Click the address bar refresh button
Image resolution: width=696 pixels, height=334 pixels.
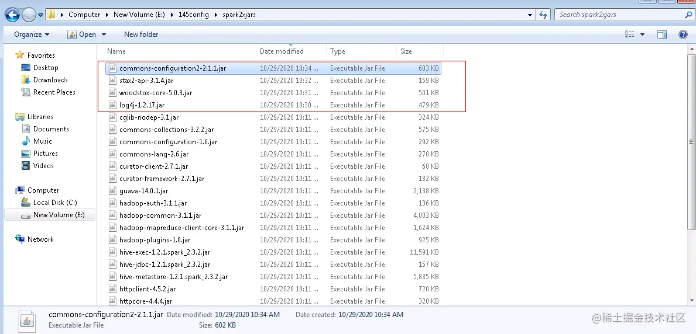[543, 15]
